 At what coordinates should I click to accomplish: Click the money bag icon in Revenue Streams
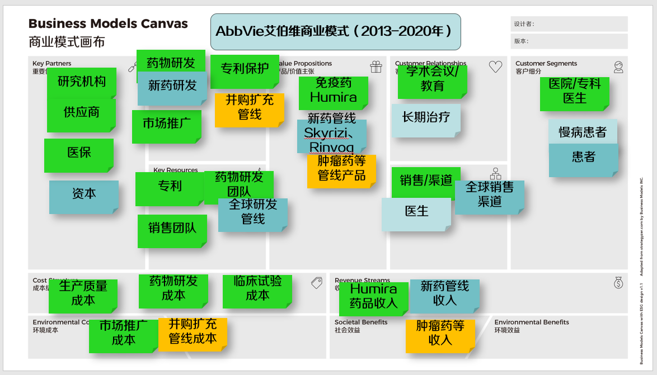(x=618, y=283)
